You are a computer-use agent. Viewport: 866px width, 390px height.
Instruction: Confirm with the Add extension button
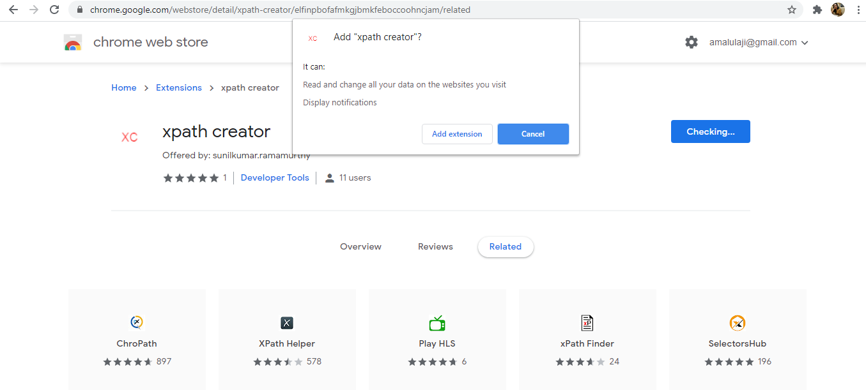click(x=457, y=134)
